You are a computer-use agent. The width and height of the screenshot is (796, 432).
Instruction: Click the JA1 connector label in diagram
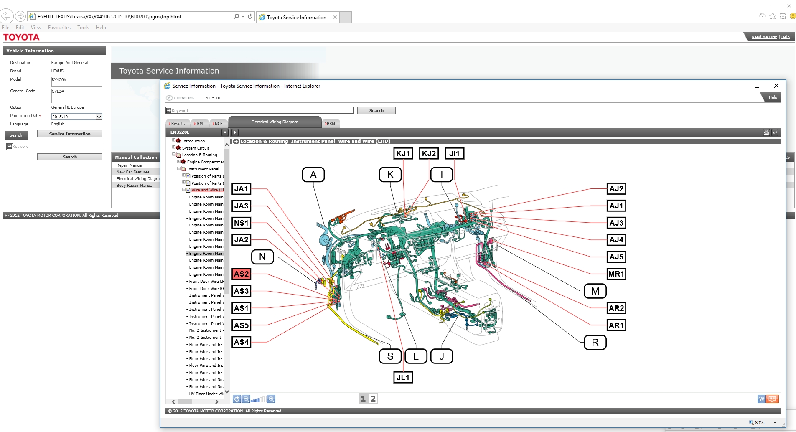pos(242,189)
